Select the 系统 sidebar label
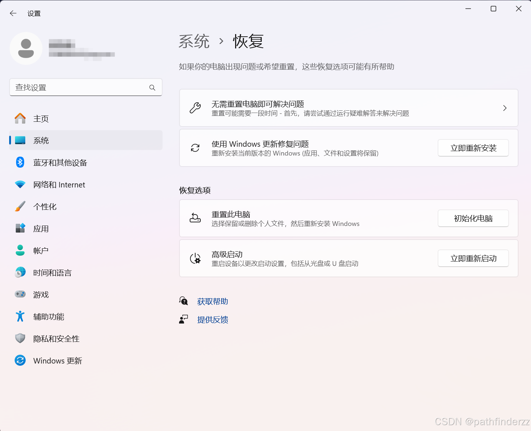This screenshot has width=531, height=431. coord(41,140)
